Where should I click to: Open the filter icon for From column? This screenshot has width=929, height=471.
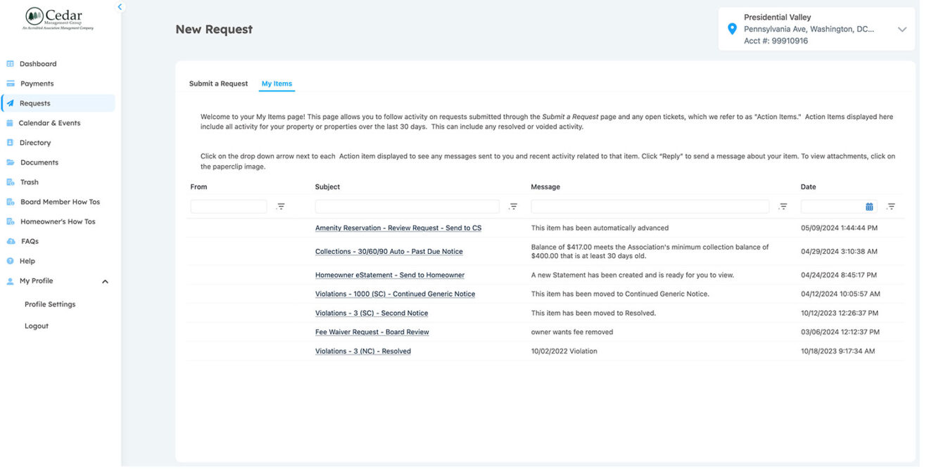point(281,207)
